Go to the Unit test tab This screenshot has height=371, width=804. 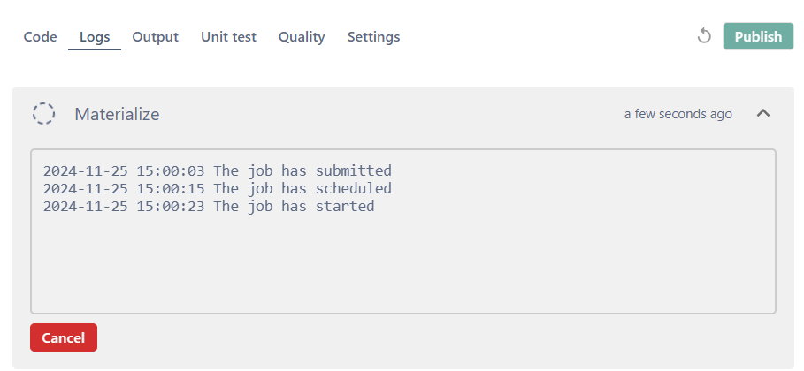coord(229,37)
